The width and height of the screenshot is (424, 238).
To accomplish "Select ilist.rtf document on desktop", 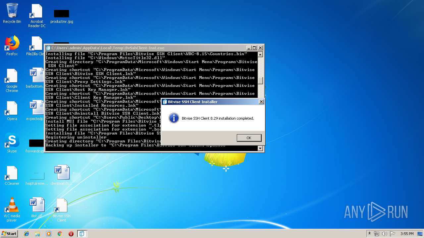I will [x=37, y=208].
